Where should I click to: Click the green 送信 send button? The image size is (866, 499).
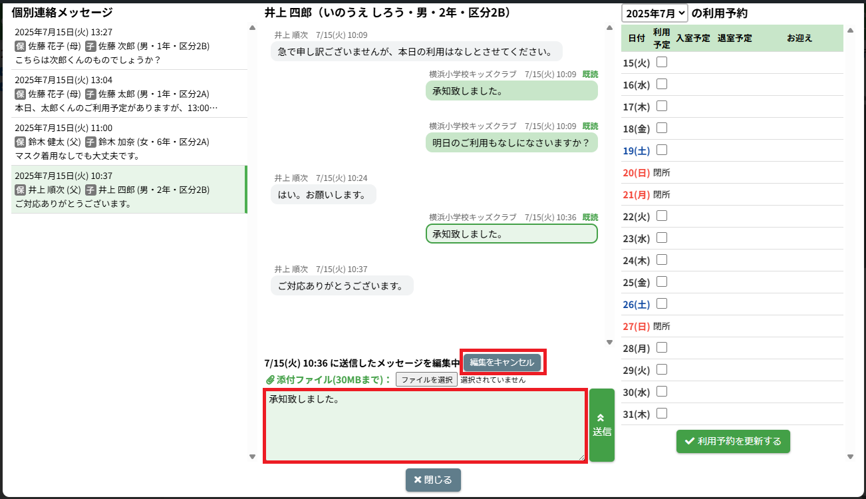click(x=601, y=425)
